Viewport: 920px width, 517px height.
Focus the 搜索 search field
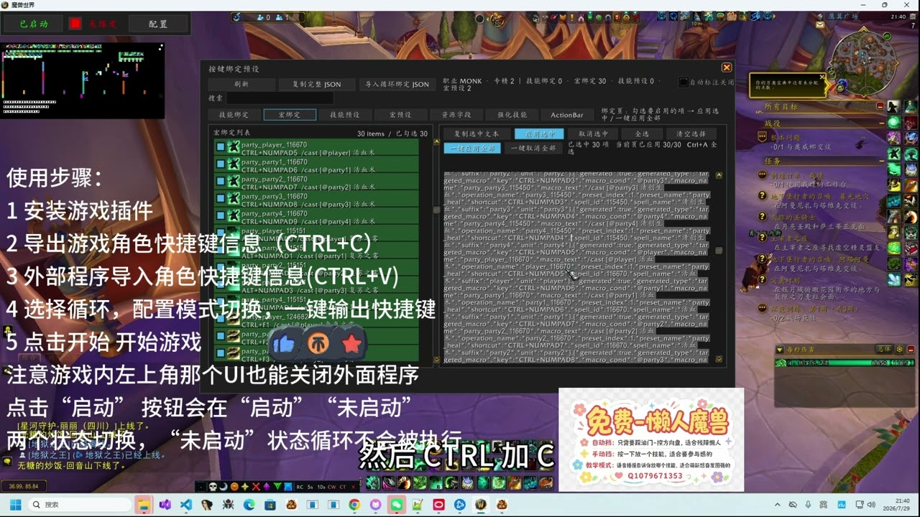coord(279,98)
